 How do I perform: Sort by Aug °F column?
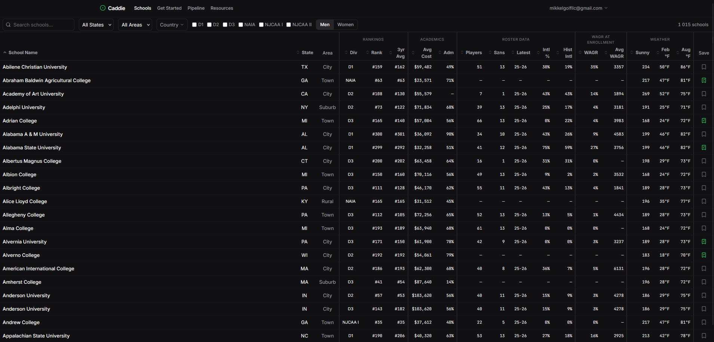tap(683, 53)
